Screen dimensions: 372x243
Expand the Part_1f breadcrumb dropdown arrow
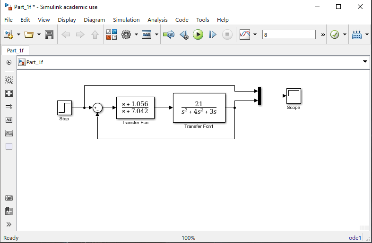click(365, 62)
